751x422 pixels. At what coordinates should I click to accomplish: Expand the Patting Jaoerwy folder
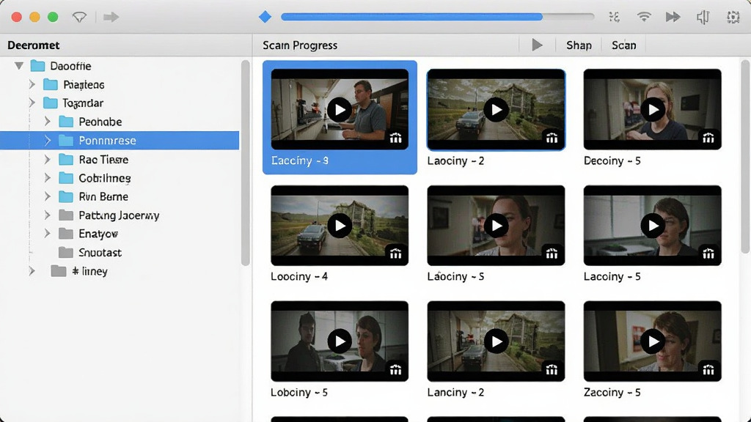click(x=48, y=215)
